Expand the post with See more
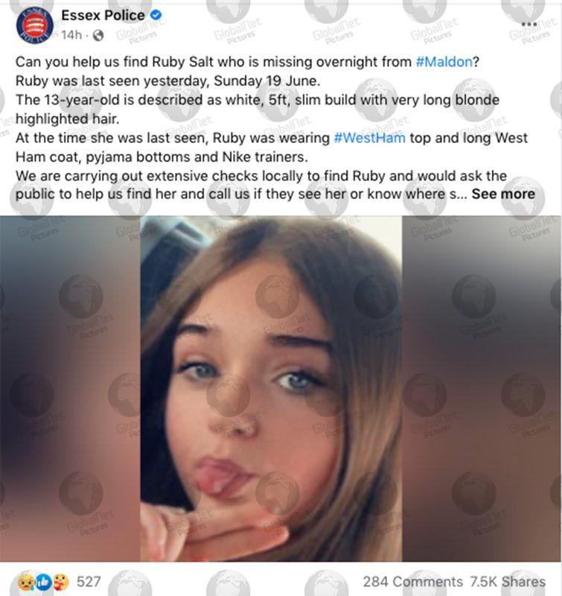The image size is (562, 596). (x=503, y=194)
